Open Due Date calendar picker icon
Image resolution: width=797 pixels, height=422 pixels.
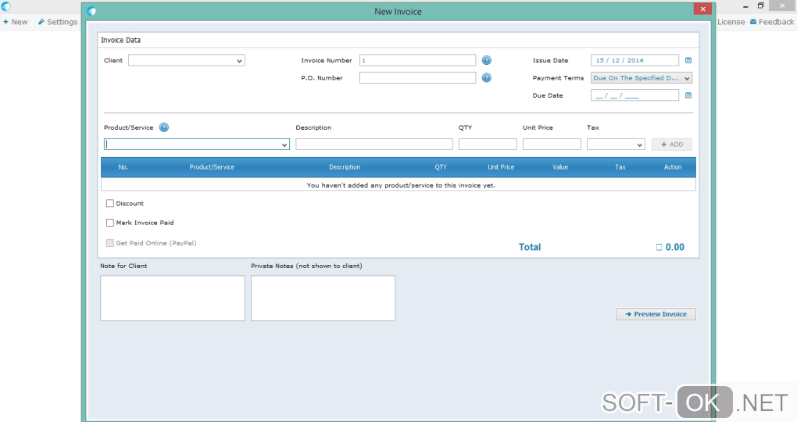tap(688, 95)
